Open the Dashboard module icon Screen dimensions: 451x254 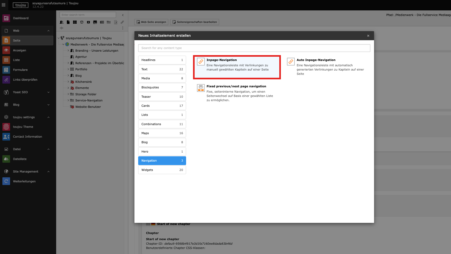[6, 18]
